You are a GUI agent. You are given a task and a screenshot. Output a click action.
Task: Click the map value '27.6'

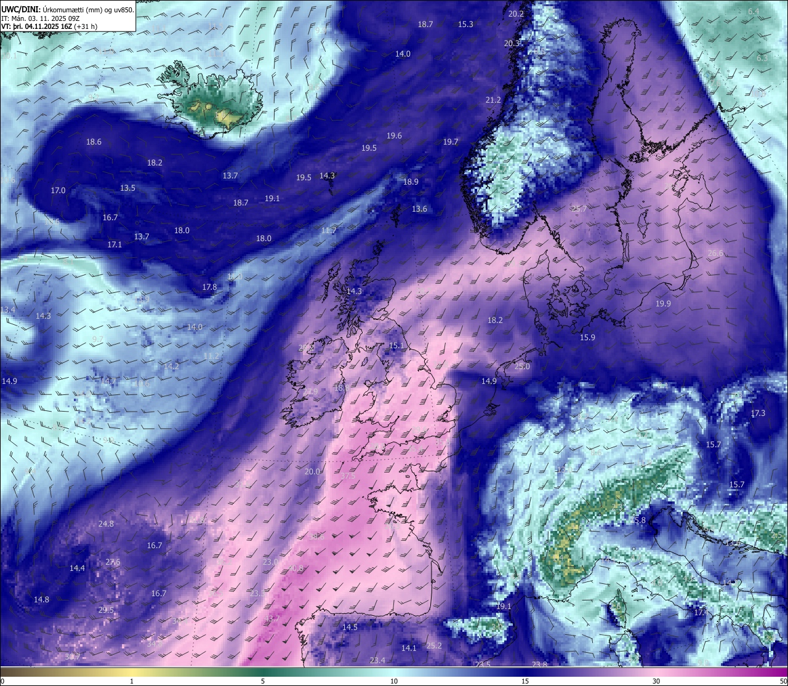[x=113, y=562]
